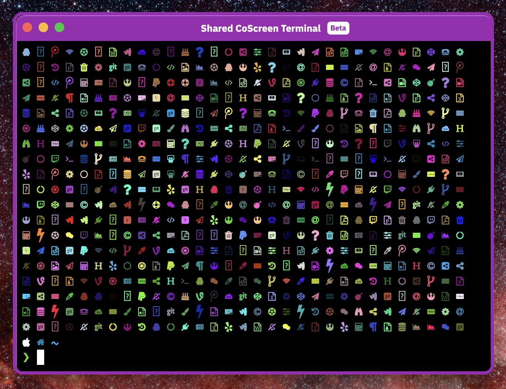
Task: Click the lavender question mark icon
Action: click(445, 82)
